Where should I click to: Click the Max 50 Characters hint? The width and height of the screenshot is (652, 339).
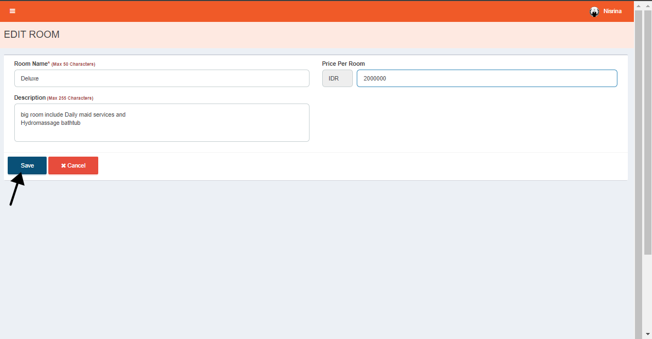click(74, 65)
